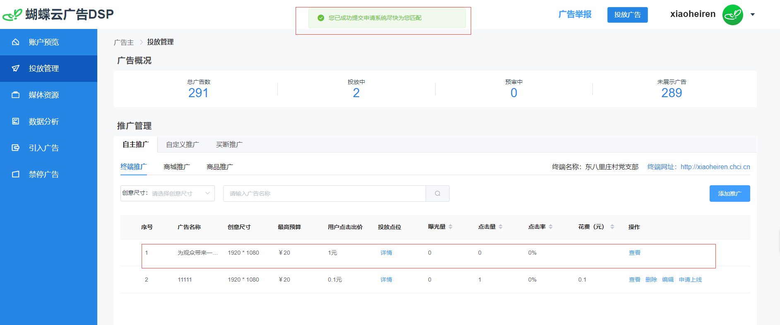Image resolution: width=780 pixels, height=325 pixels.
Task: Click the paper plane icon for 投放管理
Action: tap(16, 68)
